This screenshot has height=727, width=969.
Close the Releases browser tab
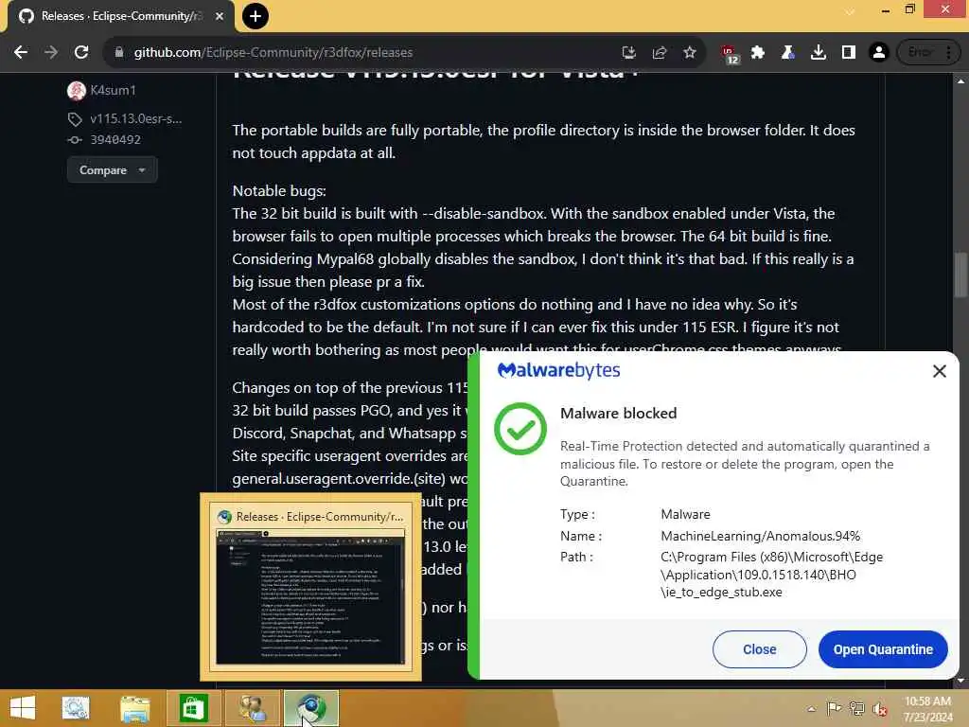click(220, 16)
